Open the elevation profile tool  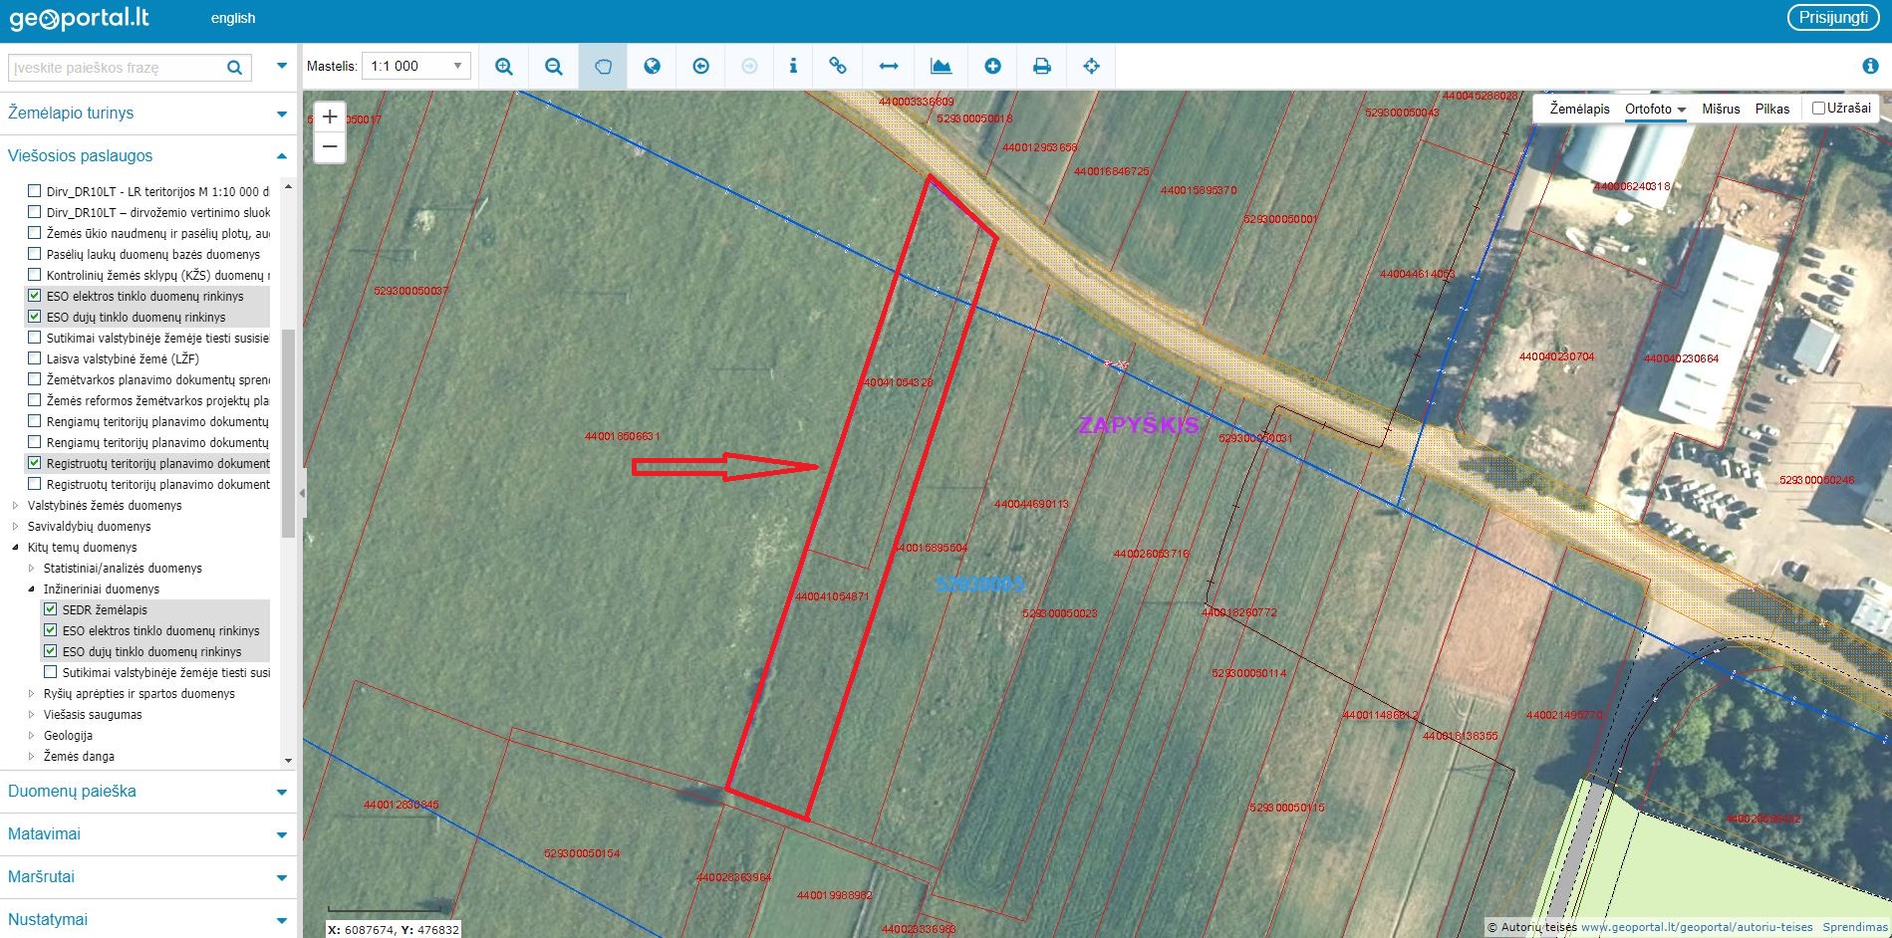click(941, 67)
